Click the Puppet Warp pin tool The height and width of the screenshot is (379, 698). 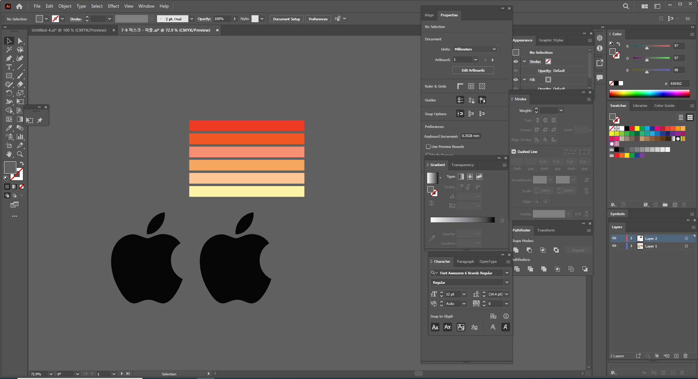[x=40, y=120]
